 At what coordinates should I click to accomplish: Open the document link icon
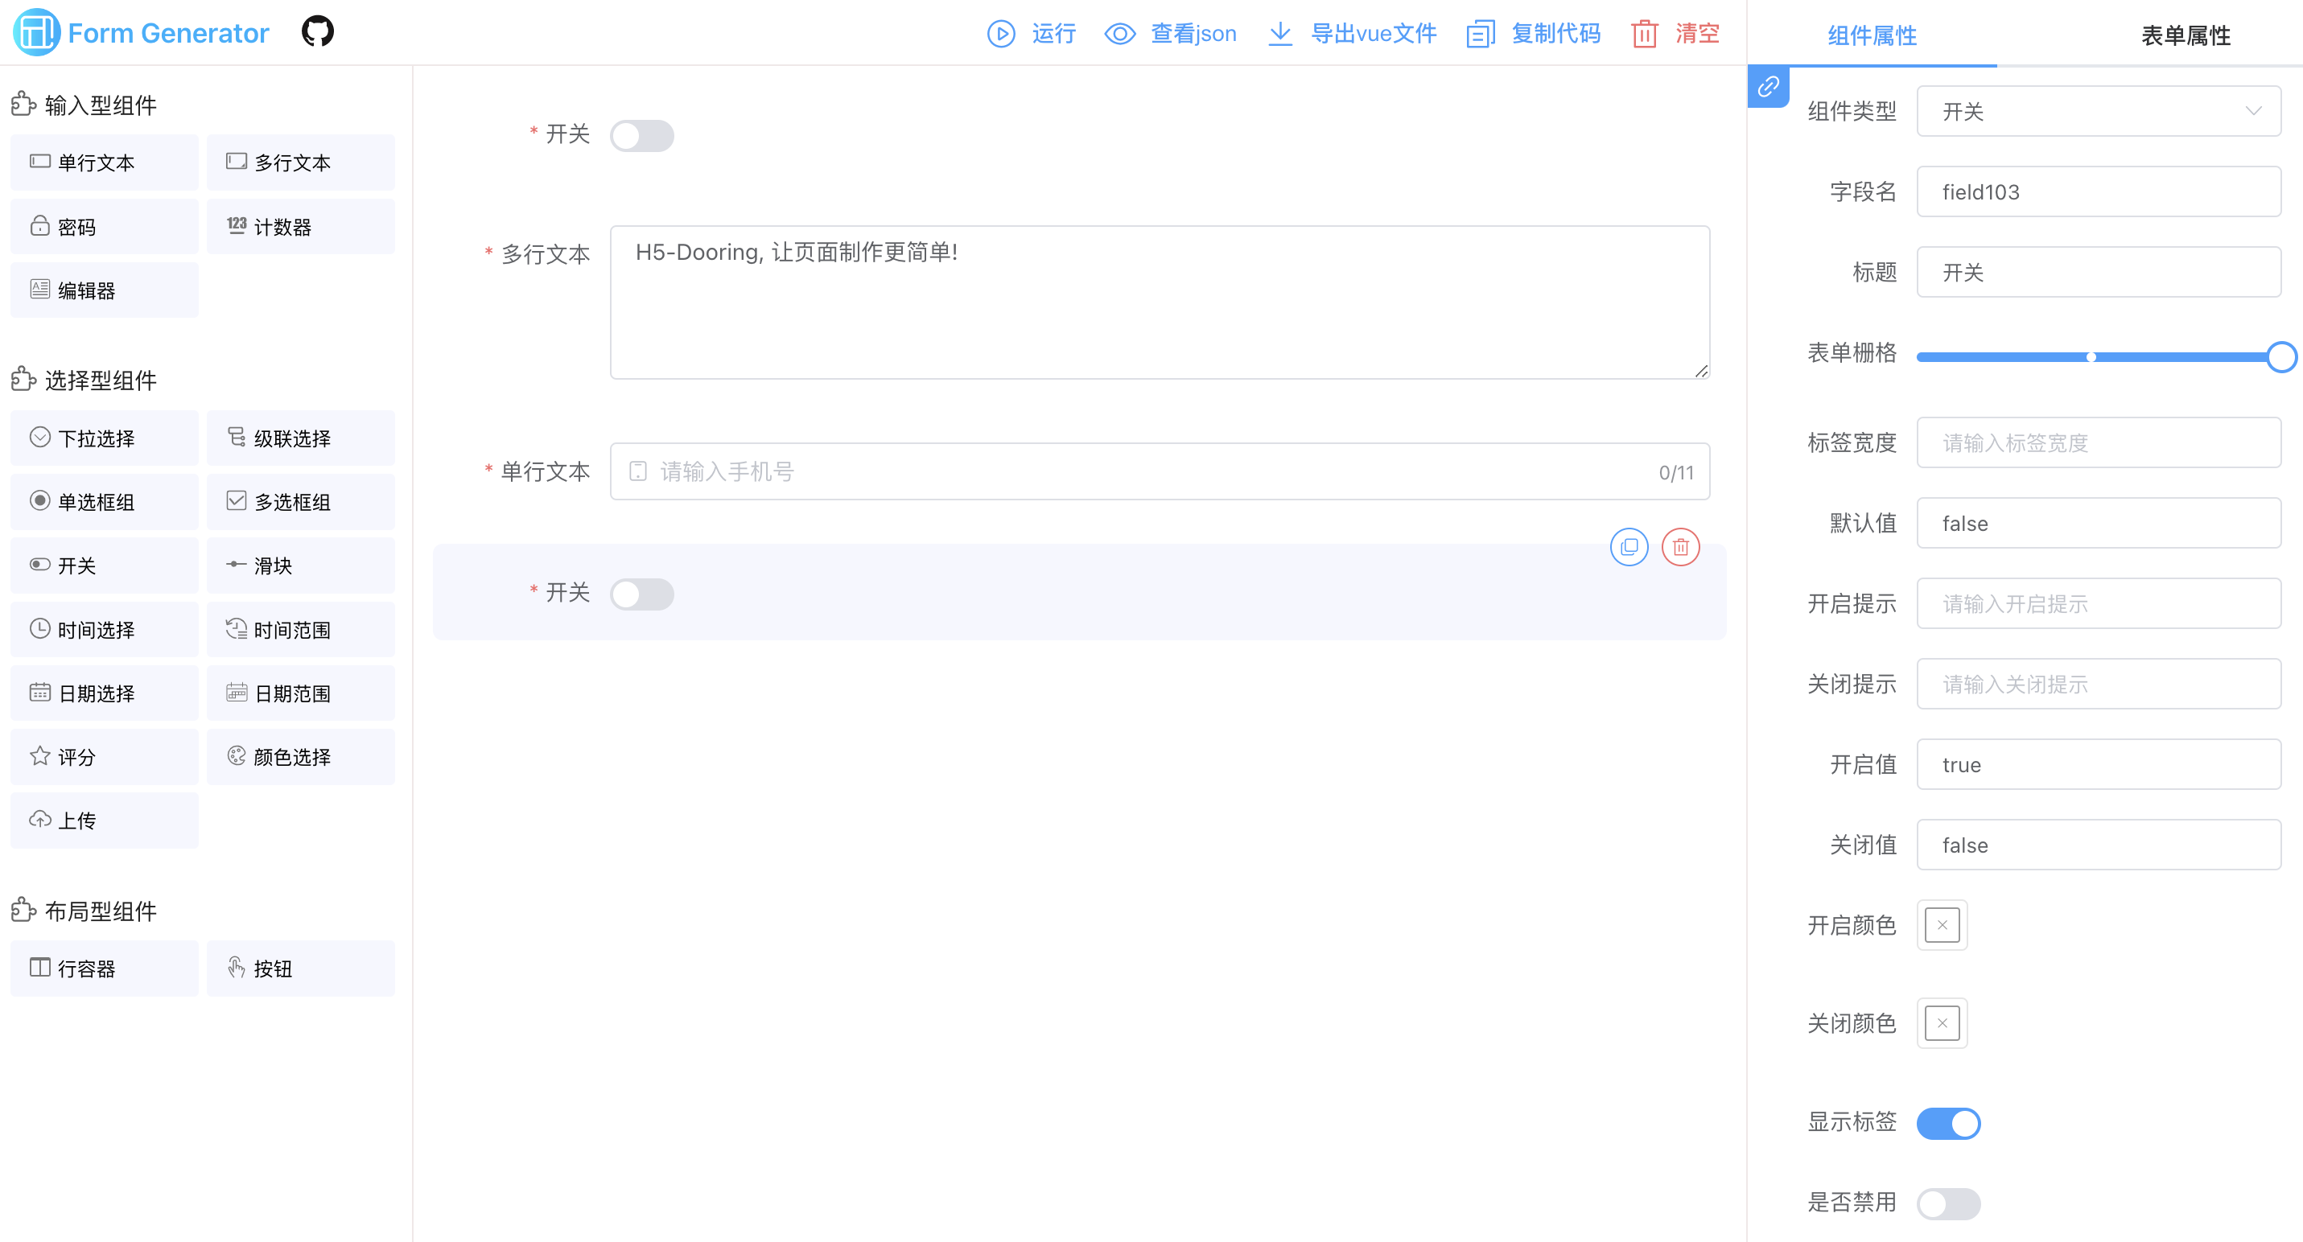pyautogui.click(x=1769, y=87)
